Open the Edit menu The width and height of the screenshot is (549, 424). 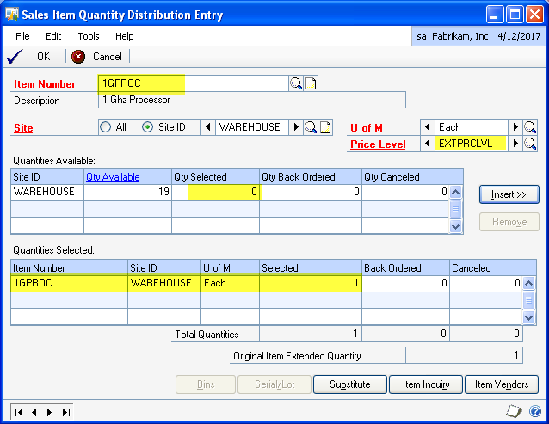pos(53,36)
